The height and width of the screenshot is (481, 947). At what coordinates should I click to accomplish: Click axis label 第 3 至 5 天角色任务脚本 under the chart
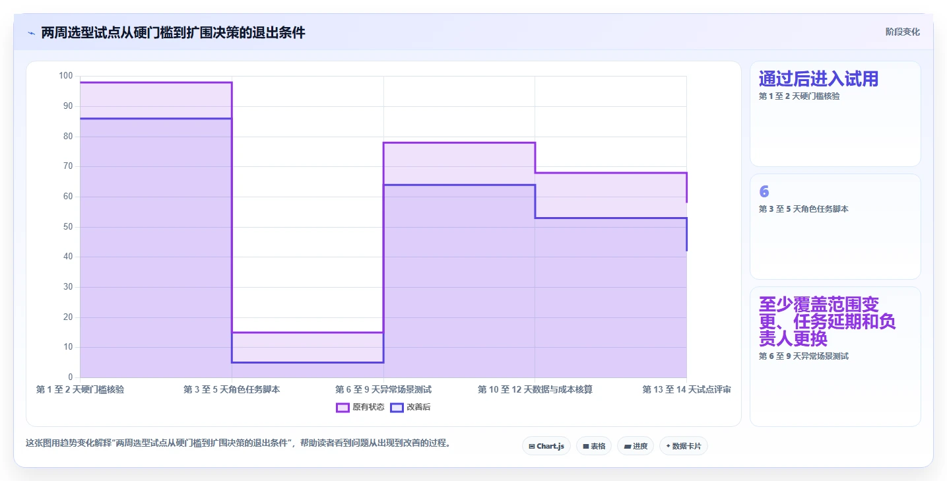(x=232, y=390)
